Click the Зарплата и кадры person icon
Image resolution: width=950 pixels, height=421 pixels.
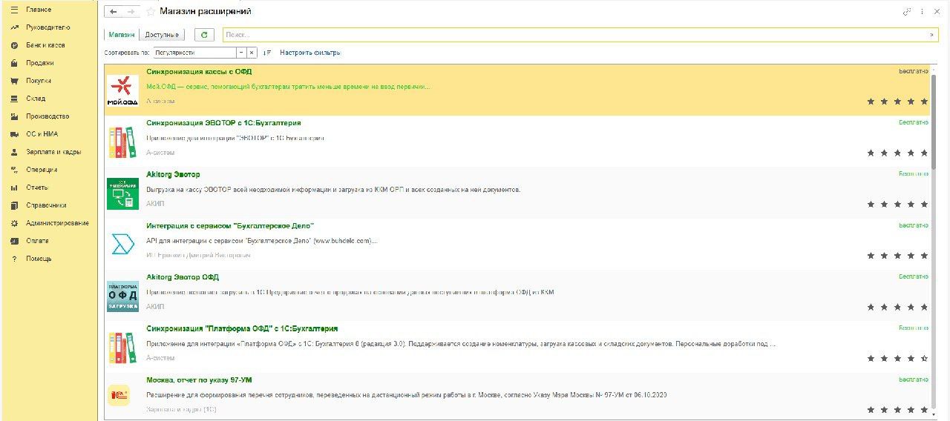point(14,152)
